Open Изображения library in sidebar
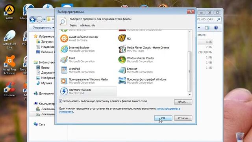The width and height of the screenshot is (252, 142). pyautogui.click(x=45, y=78)
